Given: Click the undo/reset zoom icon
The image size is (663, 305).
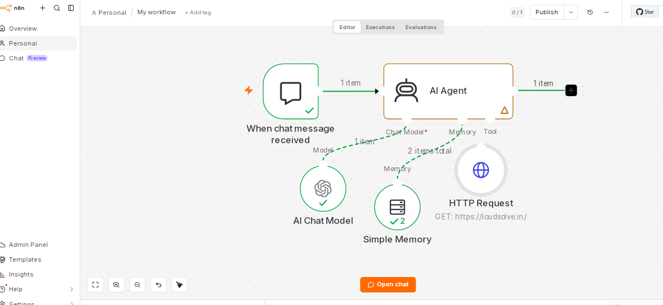Looking at the screenshot, I should pyautogui.click(x=158, y=285).
